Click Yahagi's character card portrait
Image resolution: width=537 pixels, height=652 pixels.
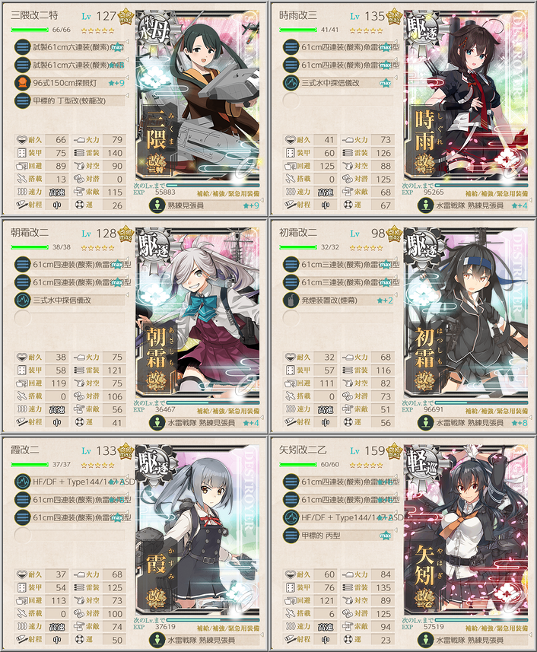click(466, 530)
